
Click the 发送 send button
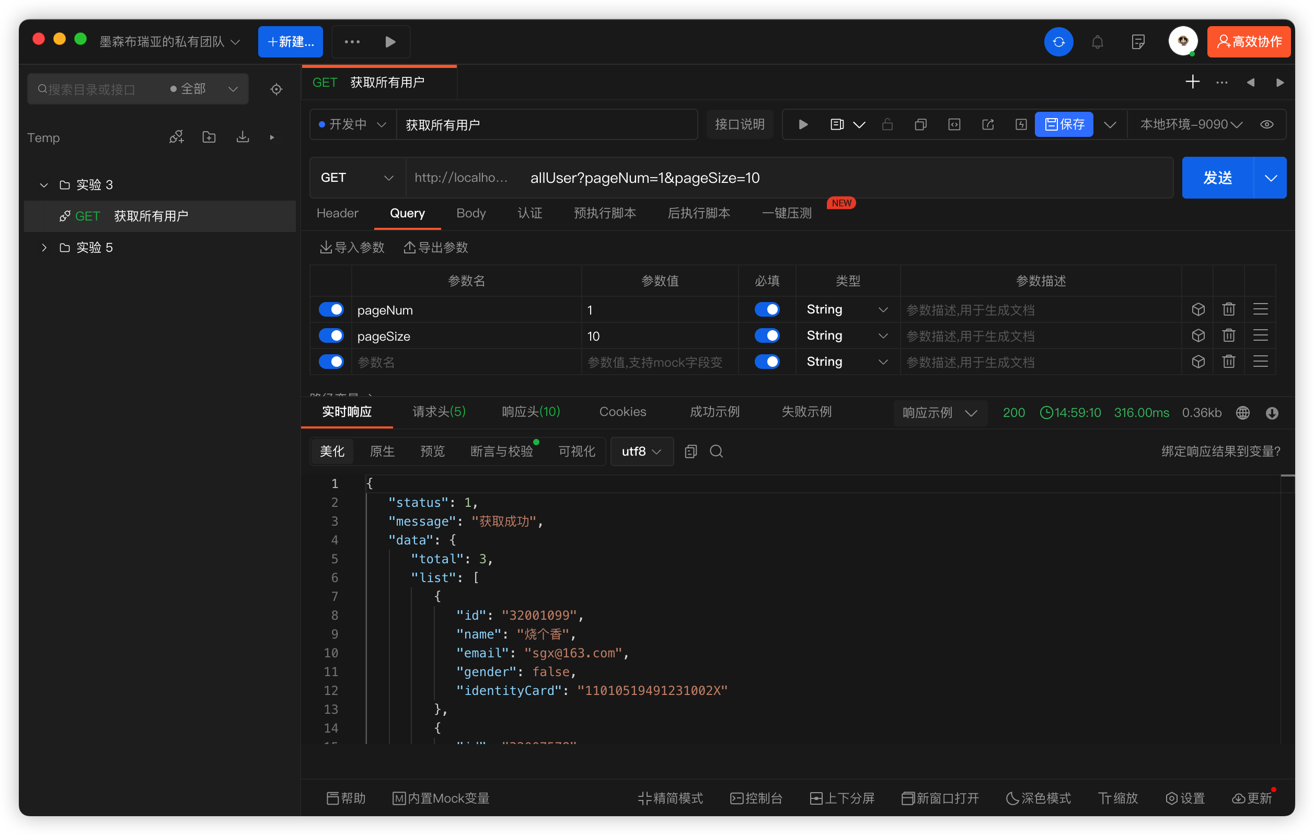[1217, 178]
